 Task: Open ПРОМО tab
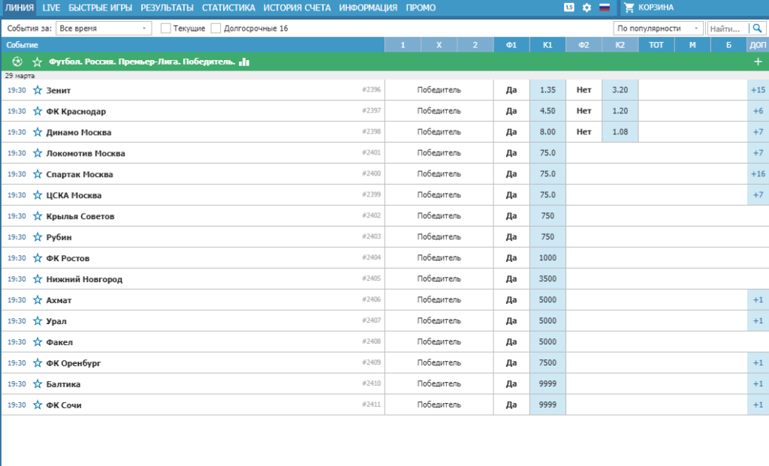click(421, 8)
